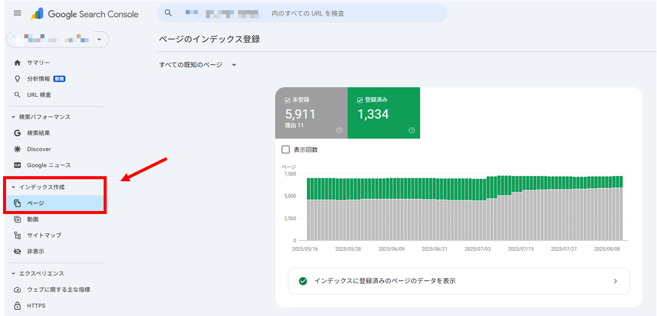Click the 2025/06/21 date label

435,249
